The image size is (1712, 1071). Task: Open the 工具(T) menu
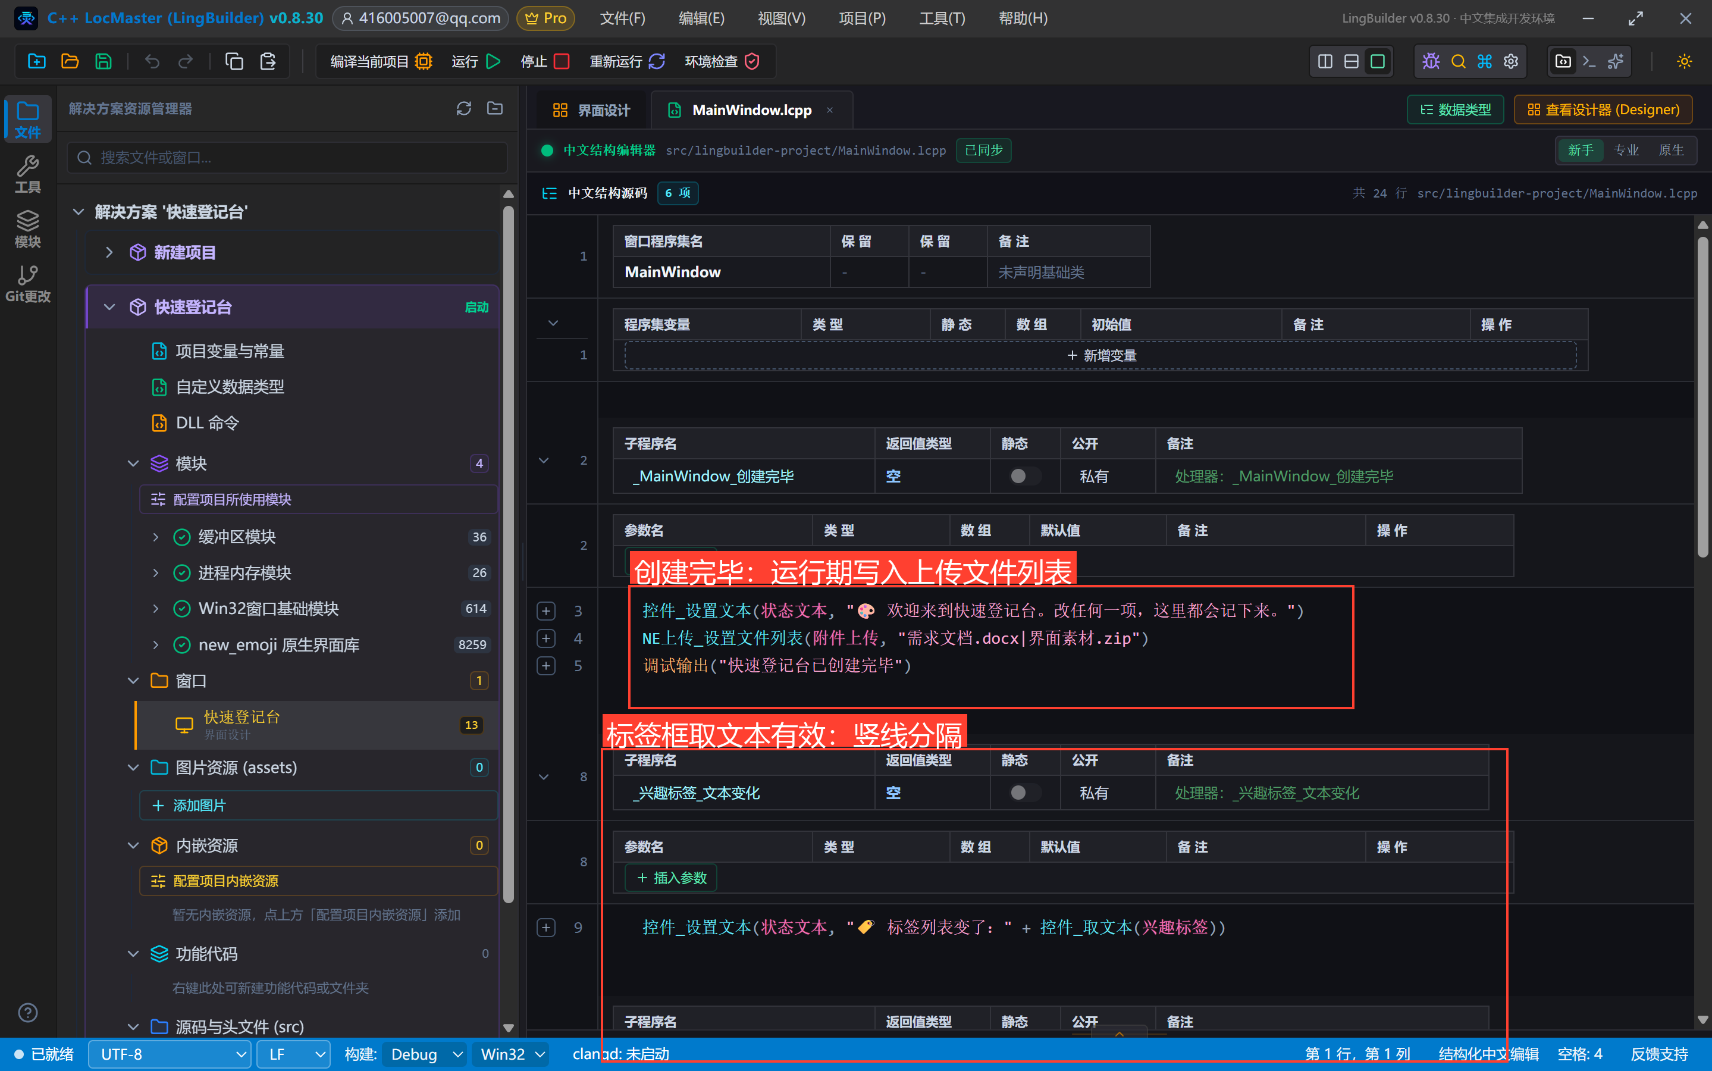pos(942,18)
